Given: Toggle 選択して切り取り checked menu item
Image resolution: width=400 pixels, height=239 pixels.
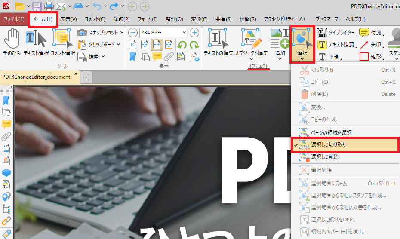Looking at the screenshot, I should (x=346, y=144).
